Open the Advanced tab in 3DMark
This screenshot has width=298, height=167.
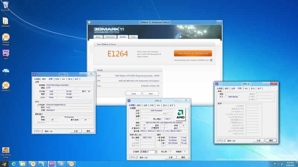(x=110, y=37)
